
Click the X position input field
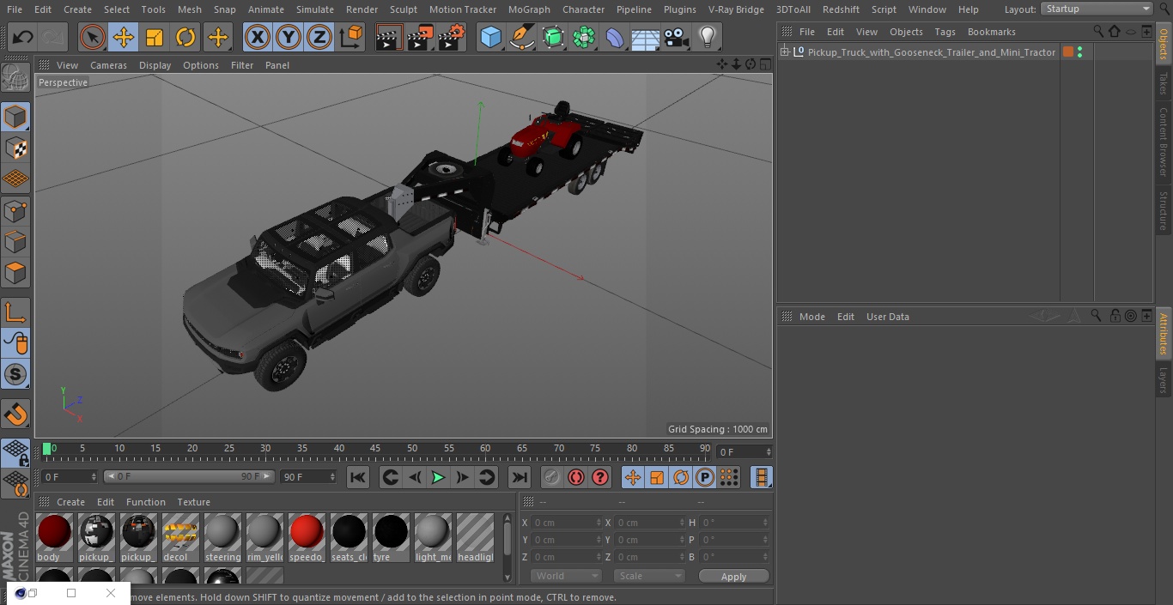pyautogui.click(x=565, y=523)
